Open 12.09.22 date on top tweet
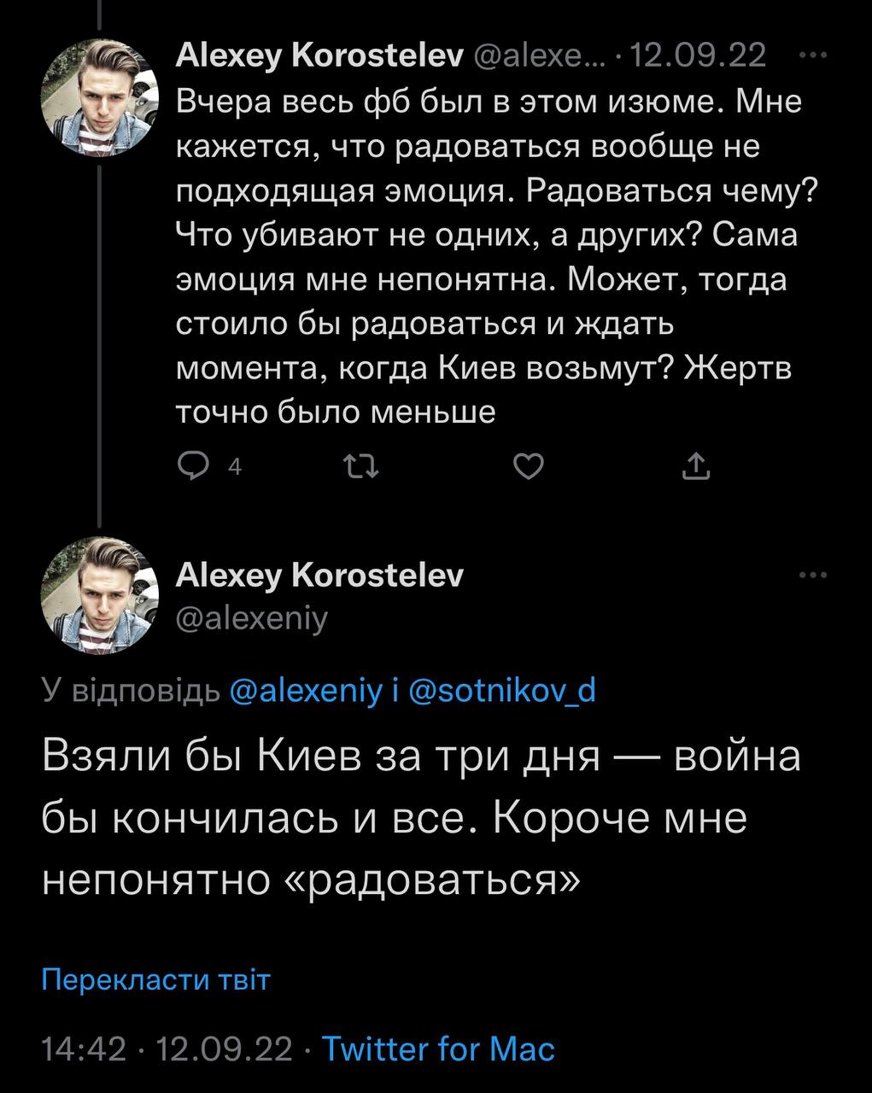872x1093 pixels. [701, 56]
